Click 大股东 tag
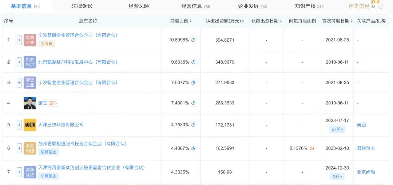This screenshot has height=185, width=393. click(x=46, y=44)
